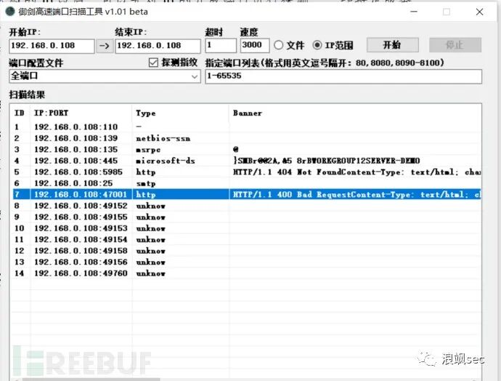Select row 192.168.0.108:49155

pos(247,217)
